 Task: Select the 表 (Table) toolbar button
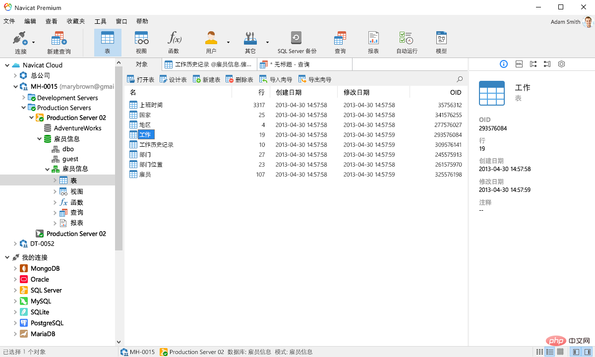108,43
